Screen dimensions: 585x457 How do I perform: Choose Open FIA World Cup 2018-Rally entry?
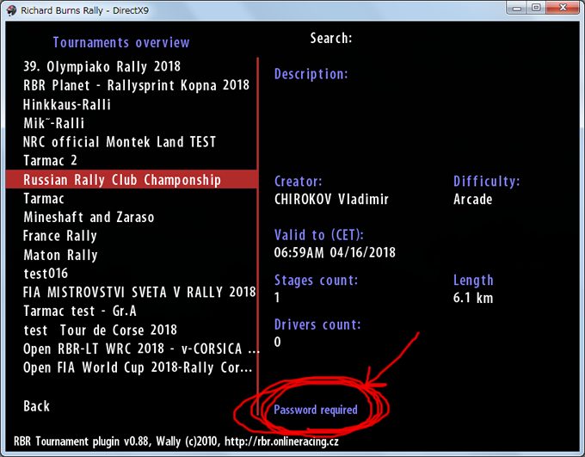pyautogui.click(x=139, y=368)
